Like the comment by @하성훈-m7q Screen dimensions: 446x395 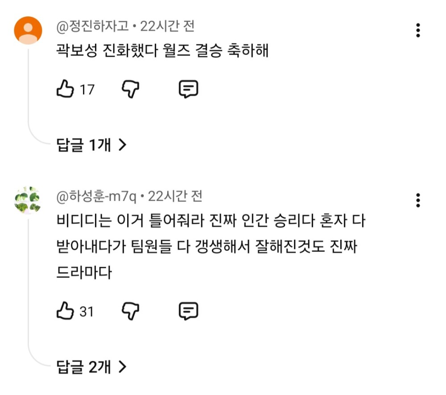65,311
